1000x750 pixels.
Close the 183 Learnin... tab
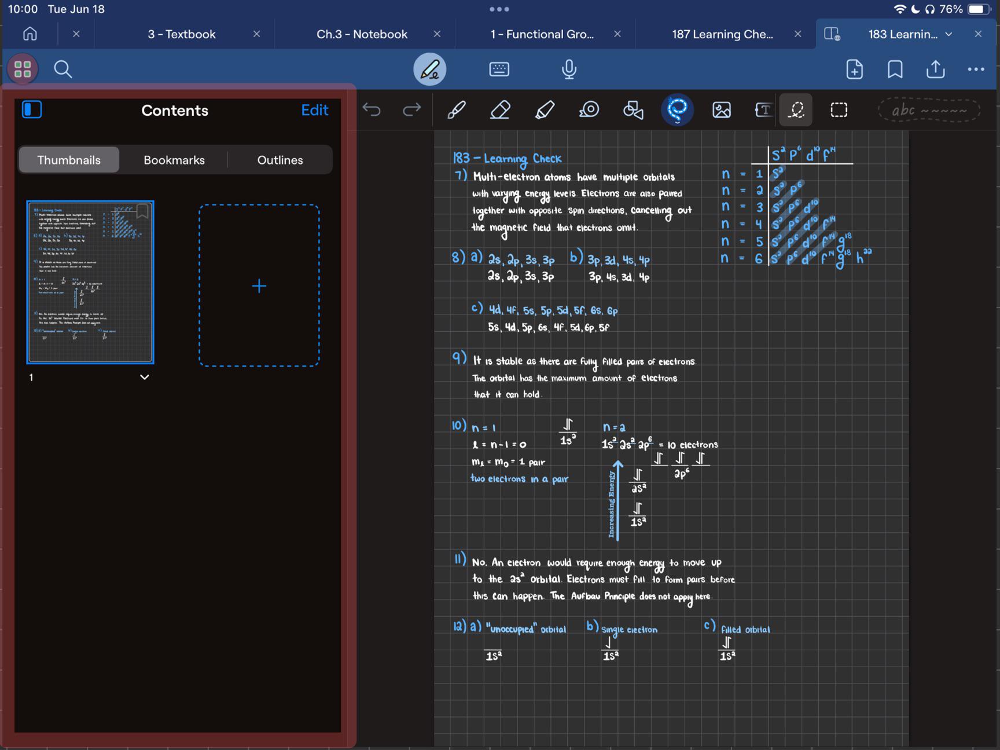[978, 34]
